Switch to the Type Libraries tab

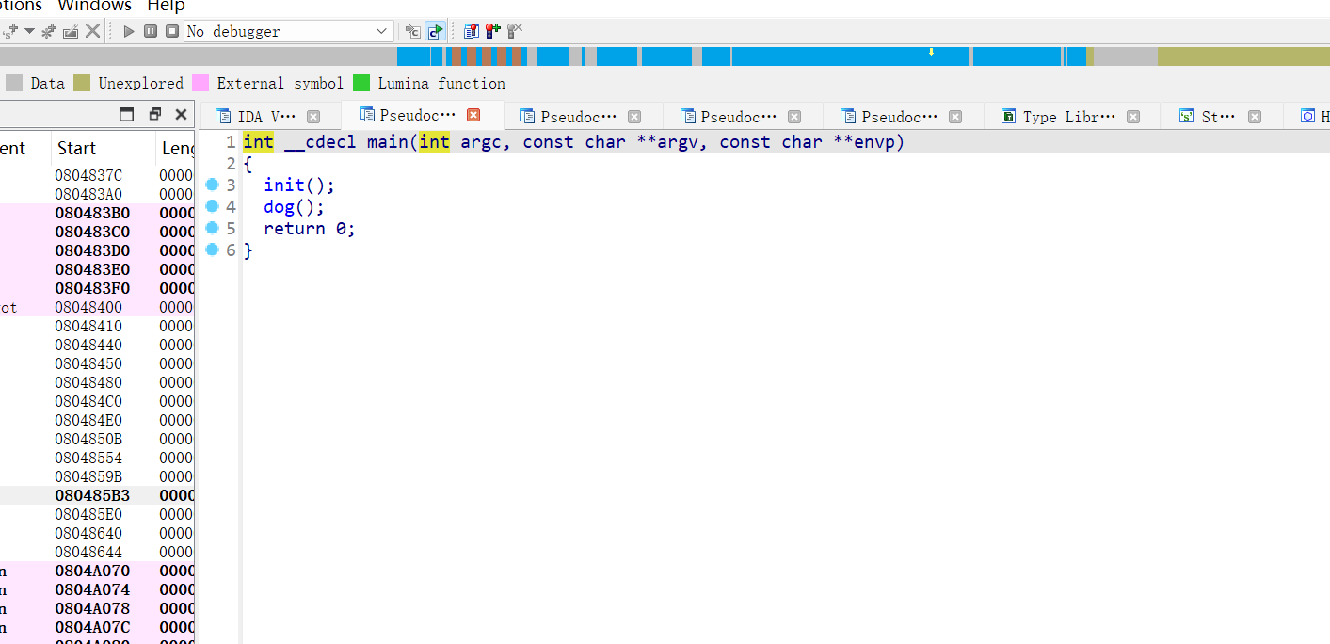[1067, 117]
